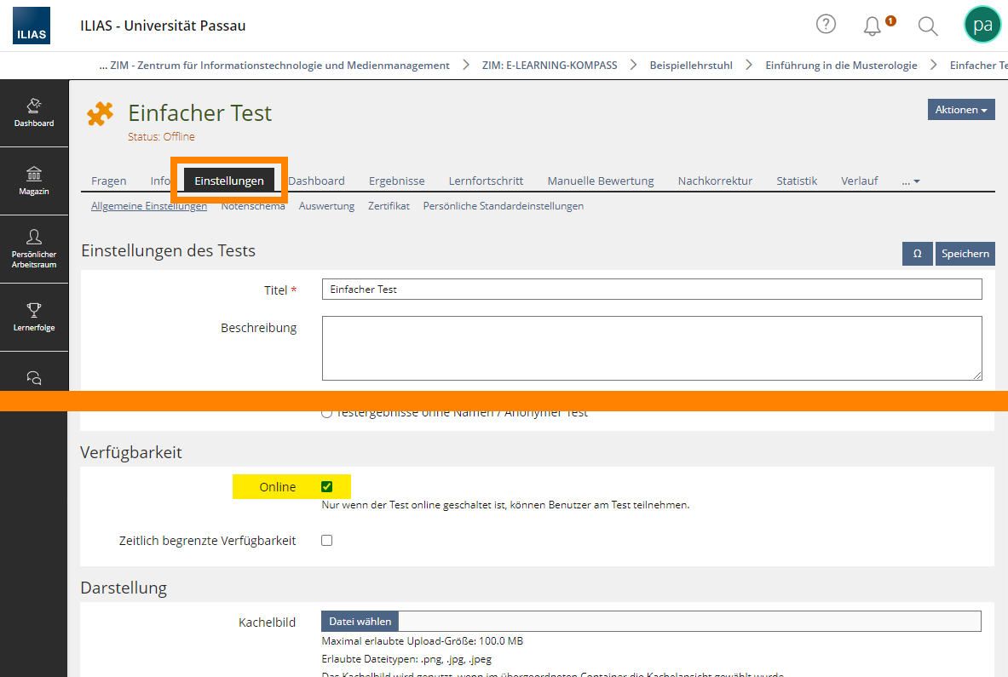Switch to the test Dashboard tab
This screenshot has height=677, width=1008.
[316, 181]
